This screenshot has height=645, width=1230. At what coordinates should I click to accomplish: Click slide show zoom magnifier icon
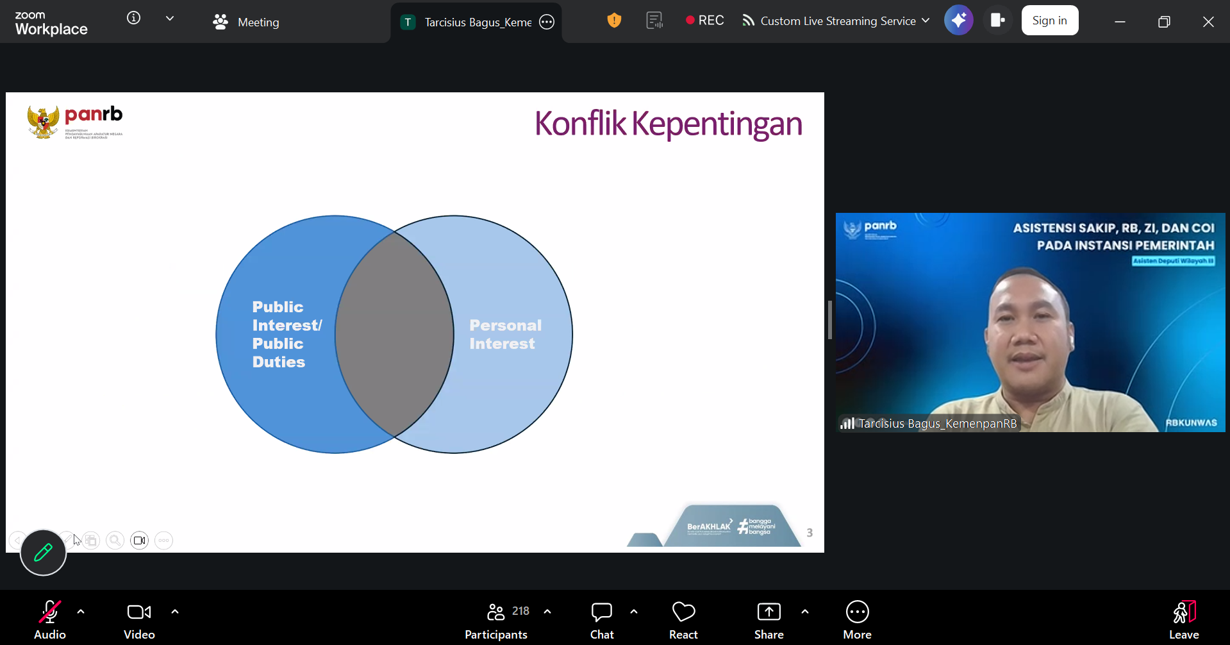tap(115, 540)
